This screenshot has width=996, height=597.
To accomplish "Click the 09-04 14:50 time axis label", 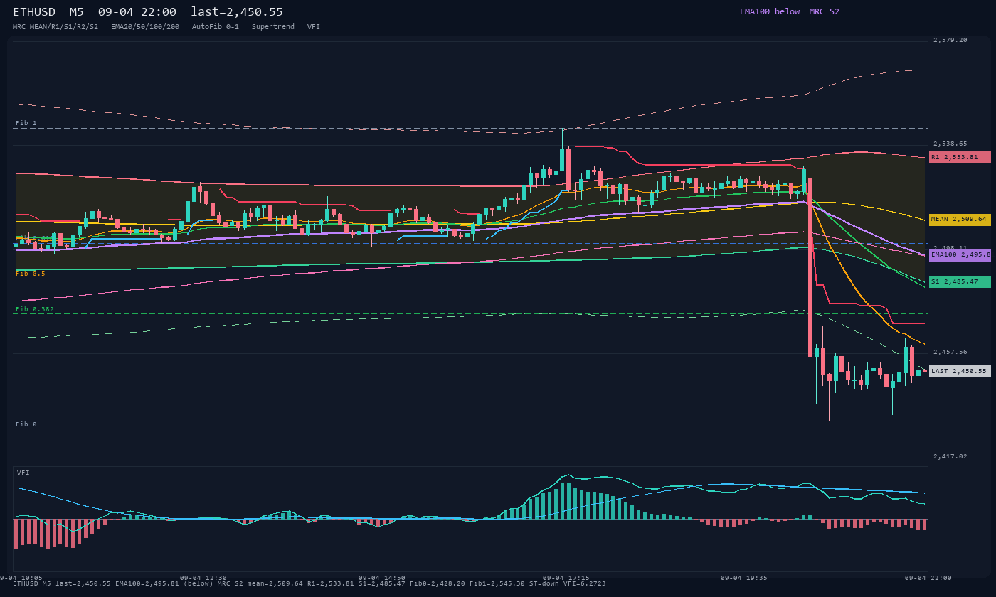I will tap(382, 578).
